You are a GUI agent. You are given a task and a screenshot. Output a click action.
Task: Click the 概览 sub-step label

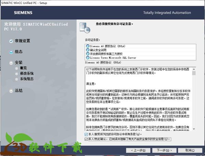23,68
